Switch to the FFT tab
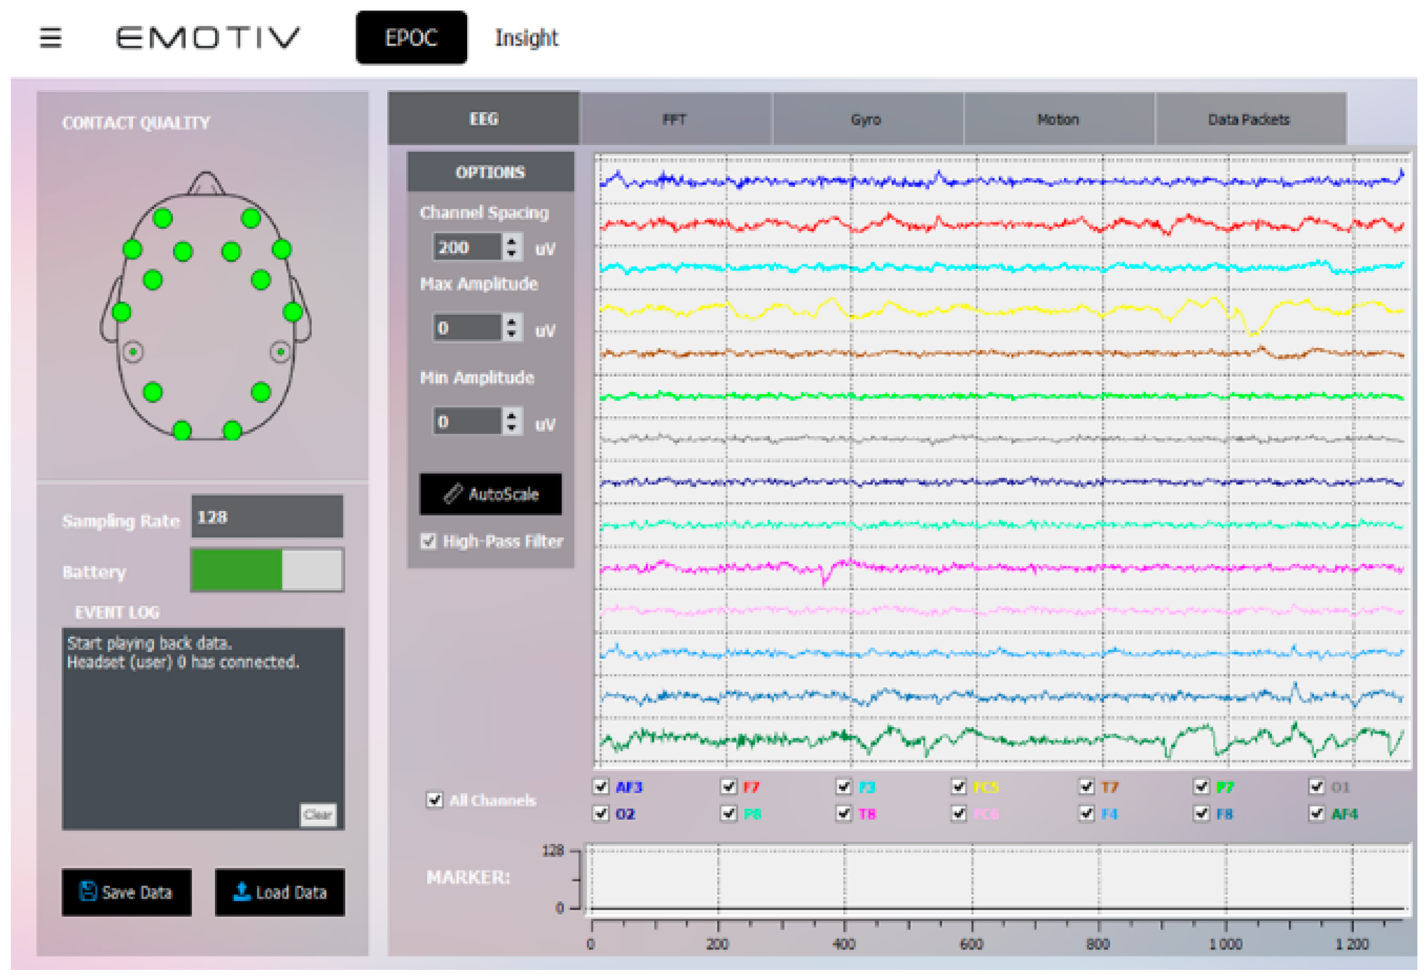Viewport: 1426px width, 978px height. 675,120
